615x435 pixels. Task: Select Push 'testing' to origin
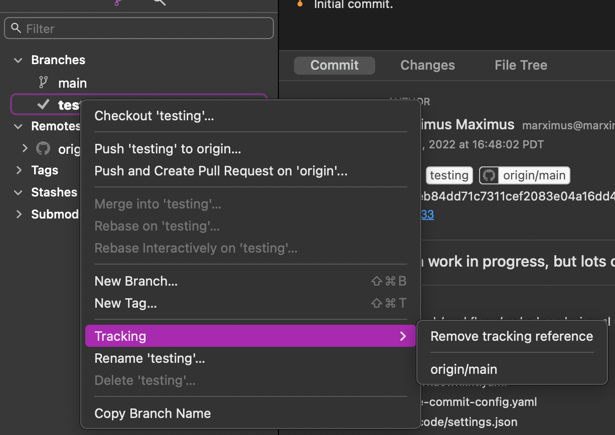tap(168, 148)
